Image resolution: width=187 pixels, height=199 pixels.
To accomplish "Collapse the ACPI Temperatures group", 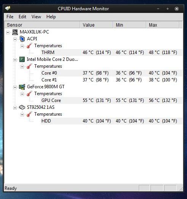I will coord(22,46).
